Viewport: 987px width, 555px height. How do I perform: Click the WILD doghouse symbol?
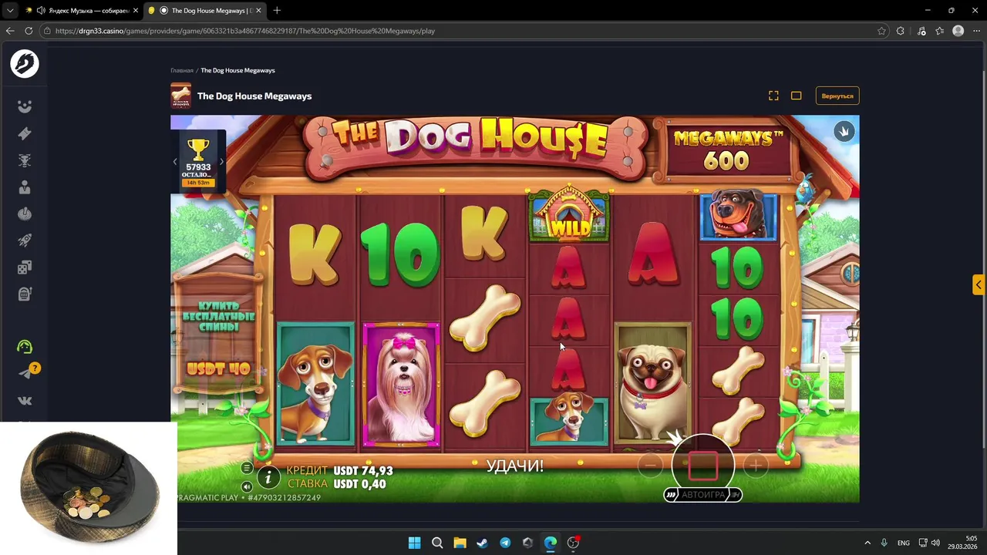(569, 215)
